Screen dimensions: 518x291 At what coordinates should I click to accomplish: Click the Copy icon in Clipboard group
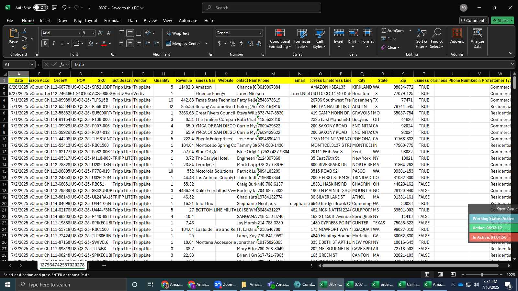(x=25, y=39)
